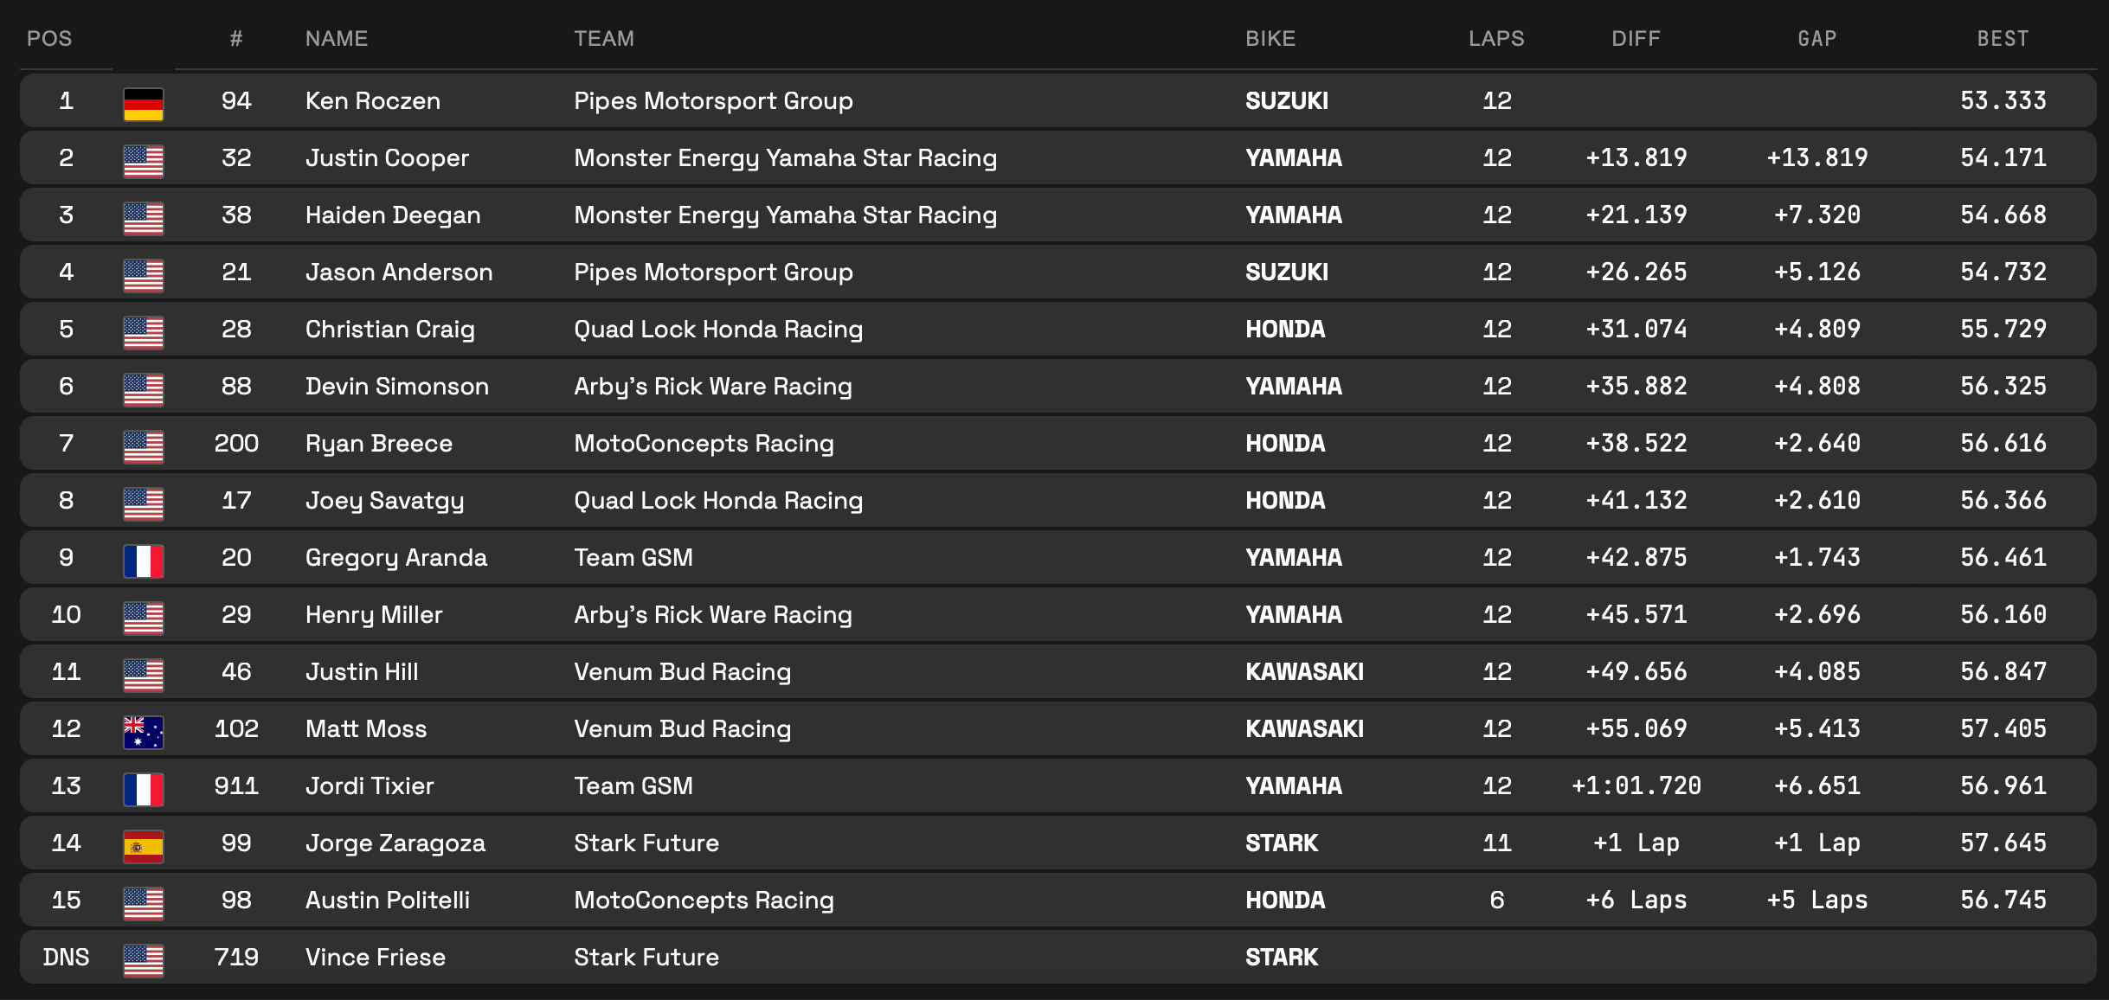This screenshot has height=1000, width=2109.
Task: Click the LAPS column header
Action: tap(1496, 39)
